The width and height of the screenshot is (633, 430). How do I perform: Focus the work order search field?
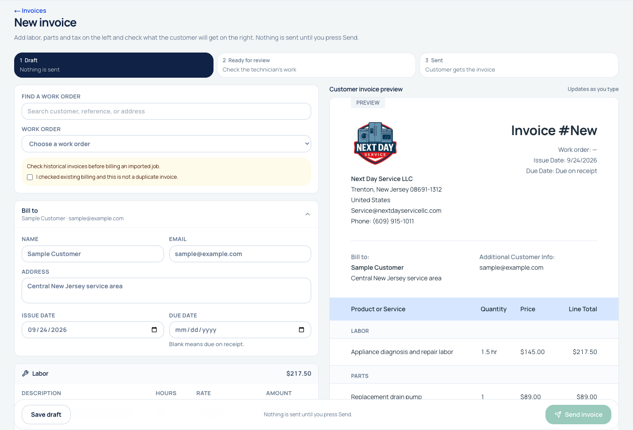pyautogui.click(x=166, y=111)
